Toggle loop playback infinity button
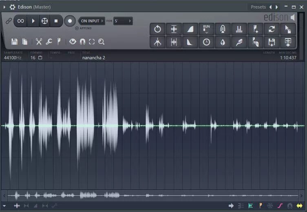 pos(20,21)
